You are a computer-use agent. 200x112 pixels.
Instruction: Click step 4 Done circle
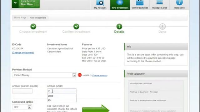point(162,26)
